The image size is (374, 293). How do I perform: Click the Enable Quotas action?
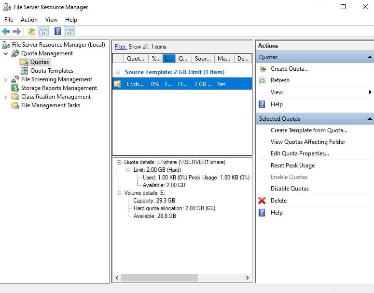click(289, 177)
